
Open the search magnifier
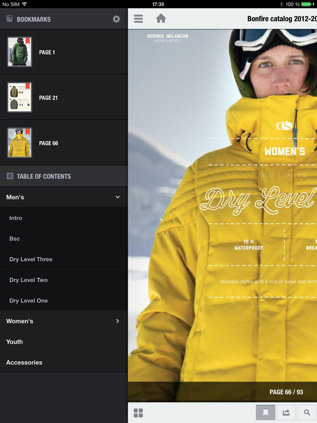(x=307, y=413)
